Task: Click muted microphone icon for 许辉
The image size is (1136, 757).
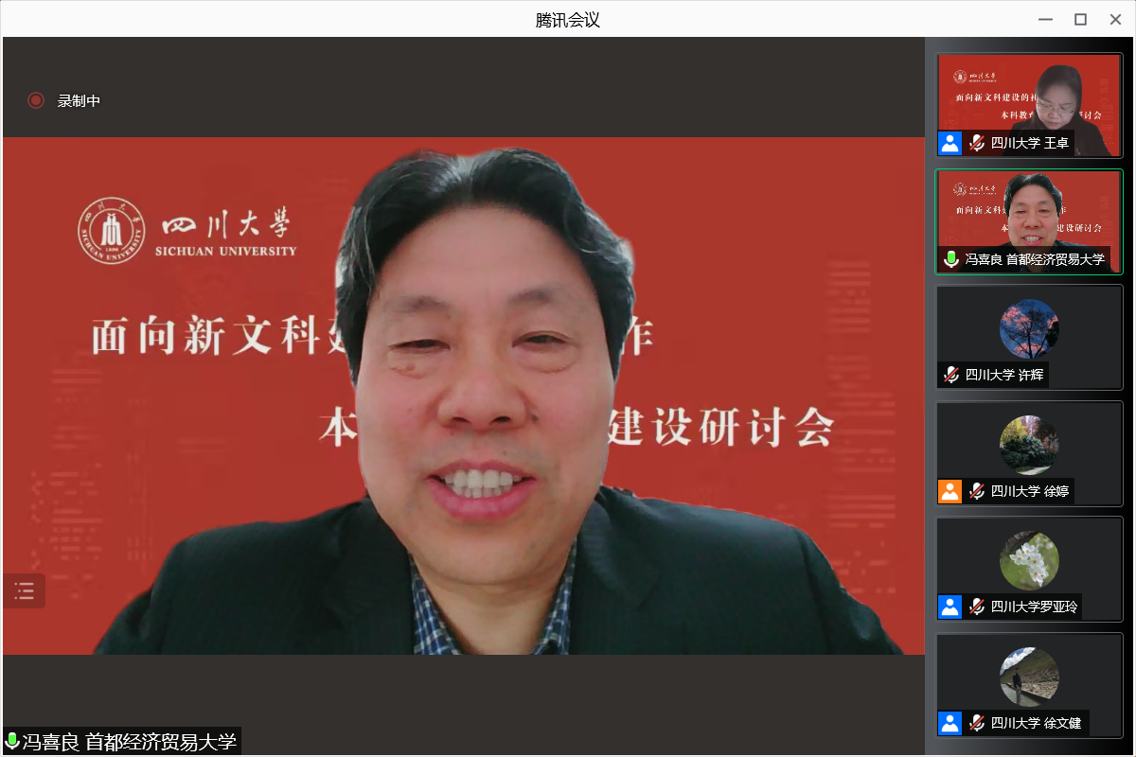Action: pyautogui.click(x=951, y=375)
